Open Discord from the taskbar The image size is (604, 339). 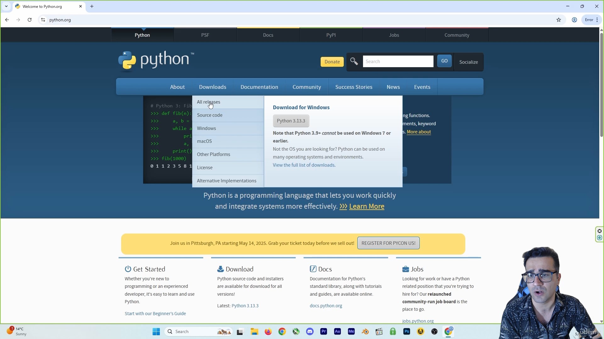[x=310, y=331]
